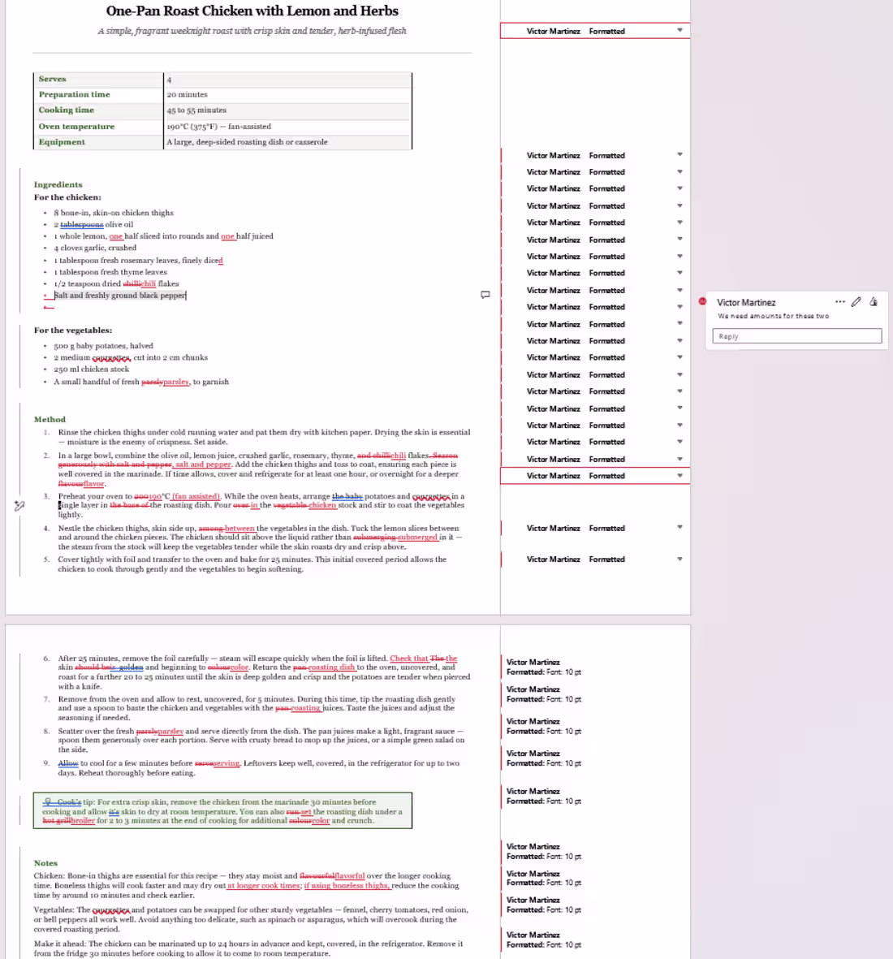
Task: Click the 'Oven temperature' table cell
Action: pyautogui.click(x=98, y=127)
